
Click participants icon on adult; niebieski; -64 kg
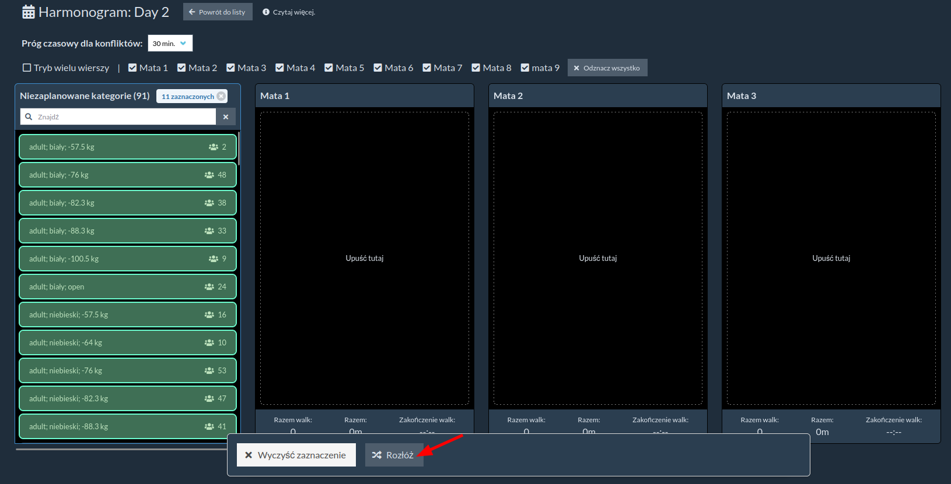pos(209,342)
